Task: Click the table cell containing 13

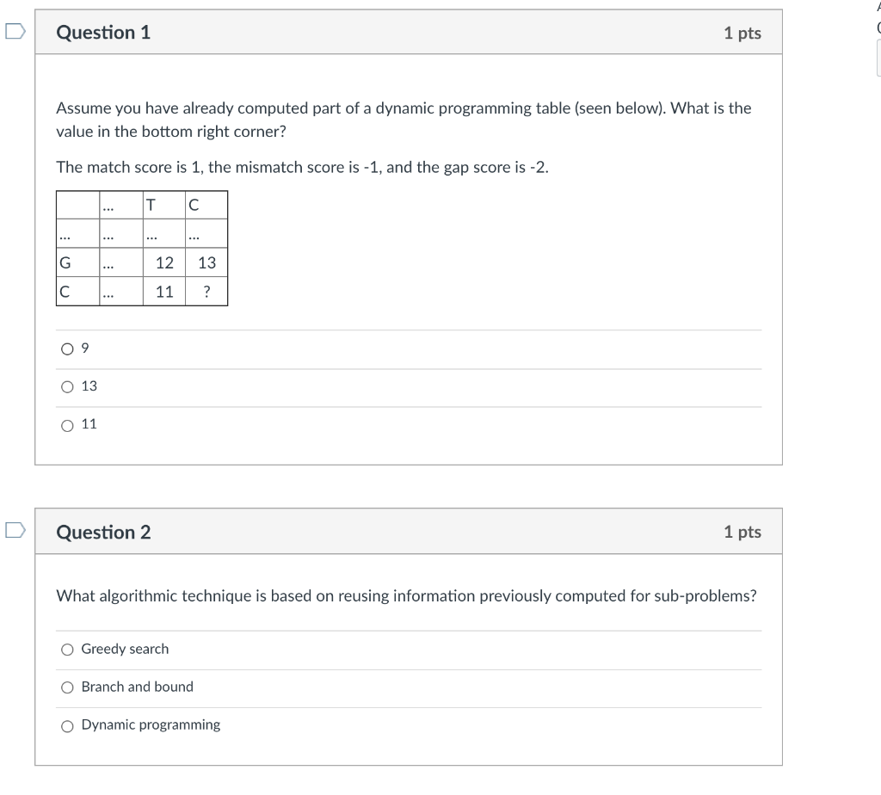Action: [x=206, y=262]
